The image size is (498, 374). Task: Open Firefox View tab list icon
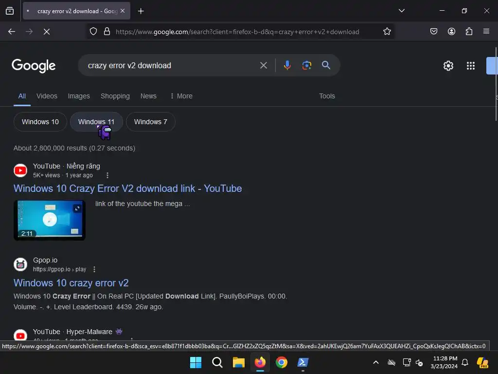tap(10, 11)
